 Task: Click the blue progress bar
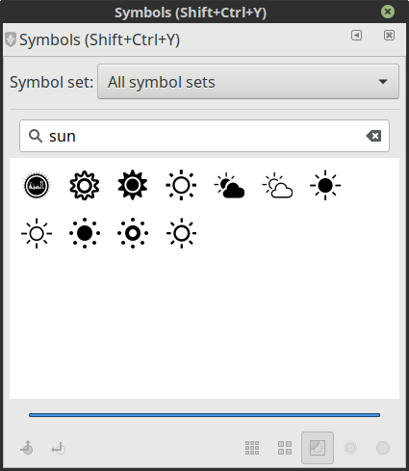point(204,415)
